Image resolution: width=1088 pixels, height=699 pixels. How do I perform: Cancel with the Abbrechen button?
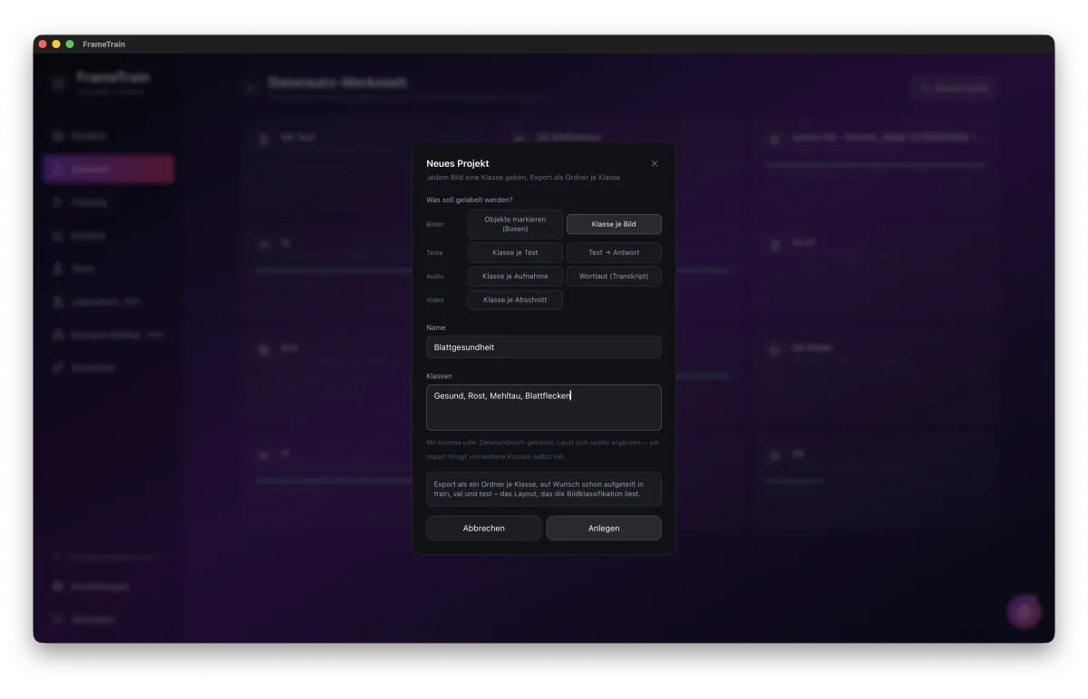pos(484,528)
